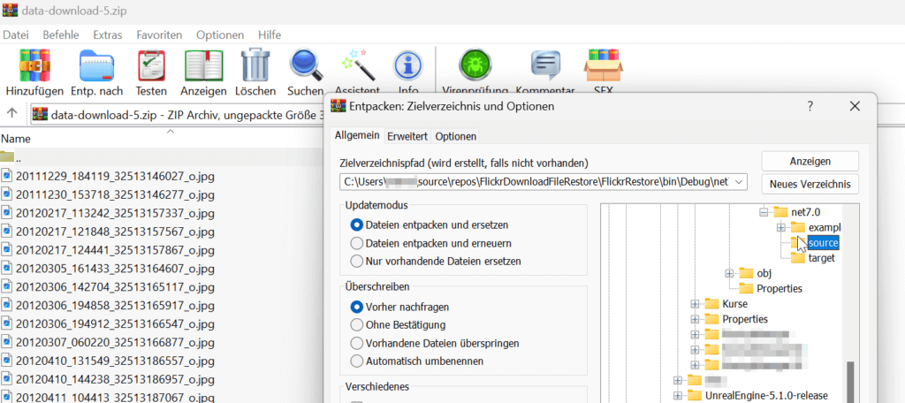Viewport: 905px width, 403px height.
Task: Run Virenprüfung virus scan icon
Action: (x=475, y=68)
